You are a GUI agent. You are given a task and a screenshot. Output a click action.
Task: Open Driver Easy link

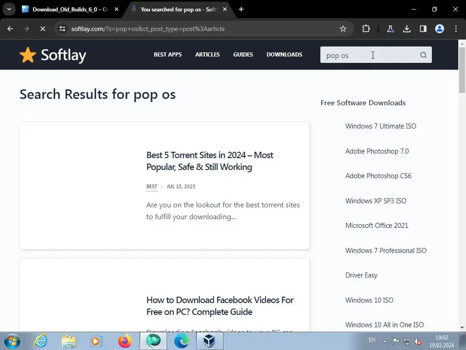361,275
